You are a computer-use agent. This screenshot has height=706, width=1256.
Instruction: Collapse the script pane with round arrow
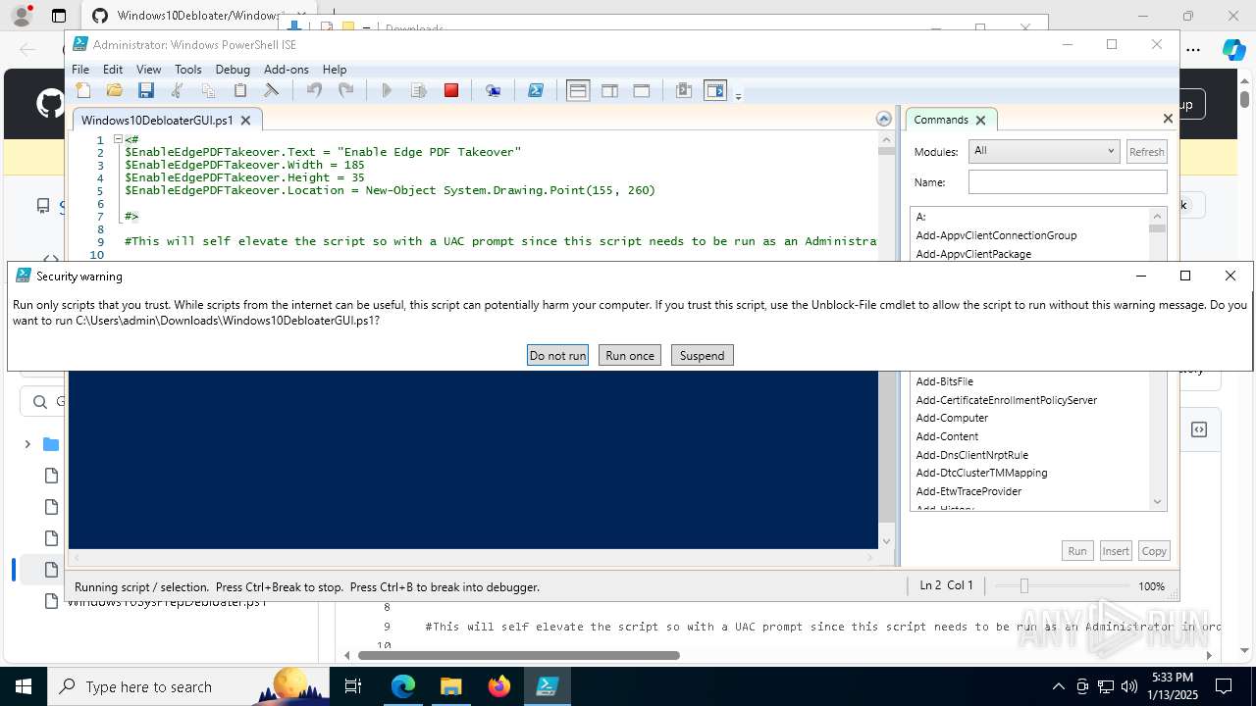tap(884, 119)
